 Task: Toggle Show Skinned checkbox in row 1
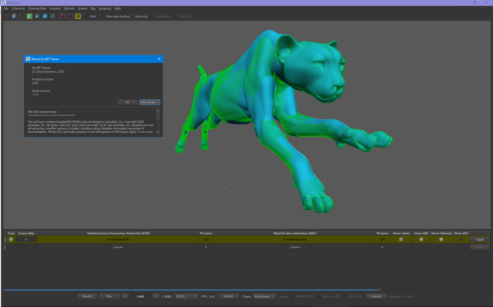pyautogui.click(x=441, y=239)
